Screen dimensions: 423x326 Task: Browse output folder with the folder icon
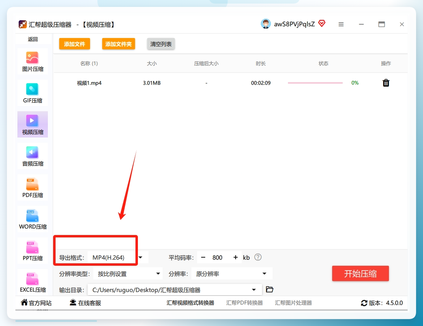click(270, 290)
